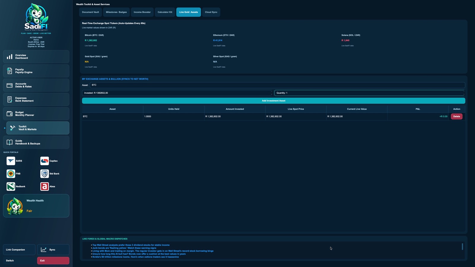Open the Nedbank quick portal icon
The height and width of the screenshot is (267, 475).
pyautogui.click(x=11, y=186)
